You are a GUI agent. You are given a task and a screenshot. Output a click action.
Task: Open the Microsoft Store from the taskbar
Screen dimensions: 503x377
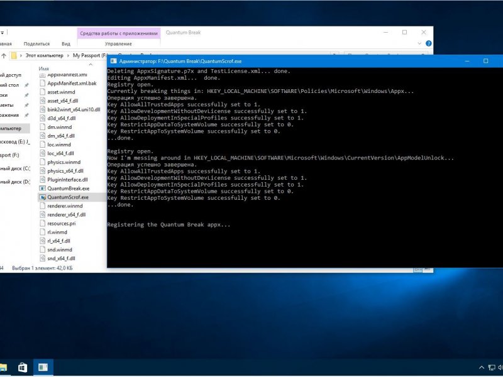coord(23,367)
